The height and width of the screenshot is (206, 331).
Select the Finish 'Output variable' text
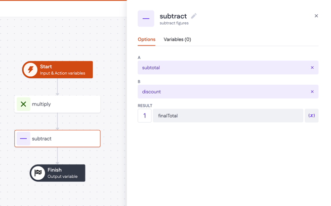tap(62, 176)
